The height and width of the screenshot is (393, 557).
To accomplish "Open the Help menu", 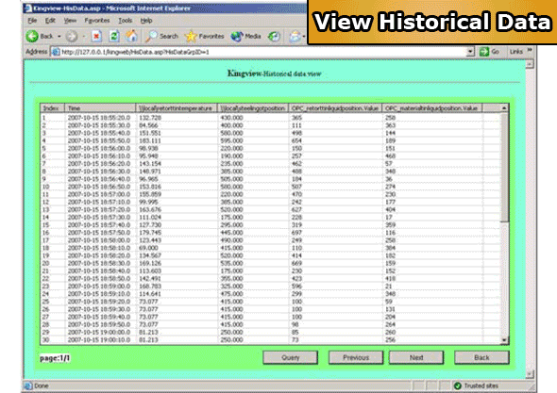I will pos(146,21).
